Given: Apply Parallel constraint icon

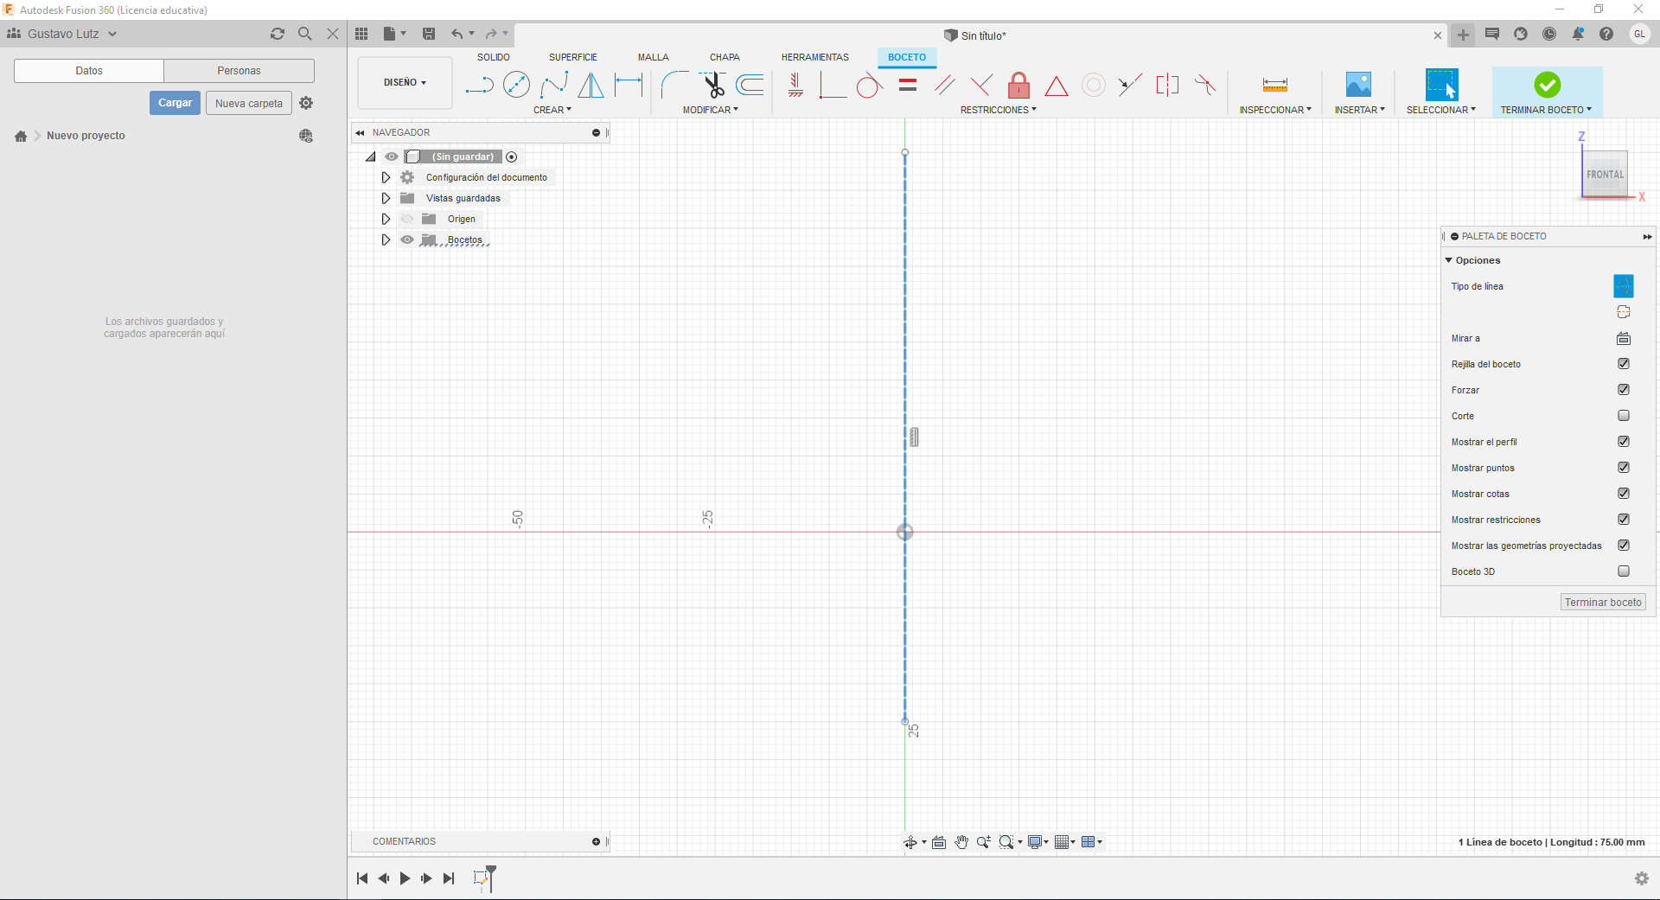Looking at the screenshot, I should (x=944, y=85).
